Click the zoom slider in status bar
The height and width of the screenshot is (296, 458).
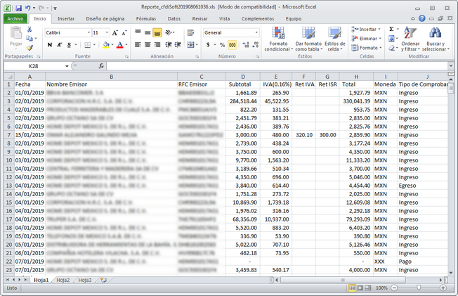tap(419, 288)
